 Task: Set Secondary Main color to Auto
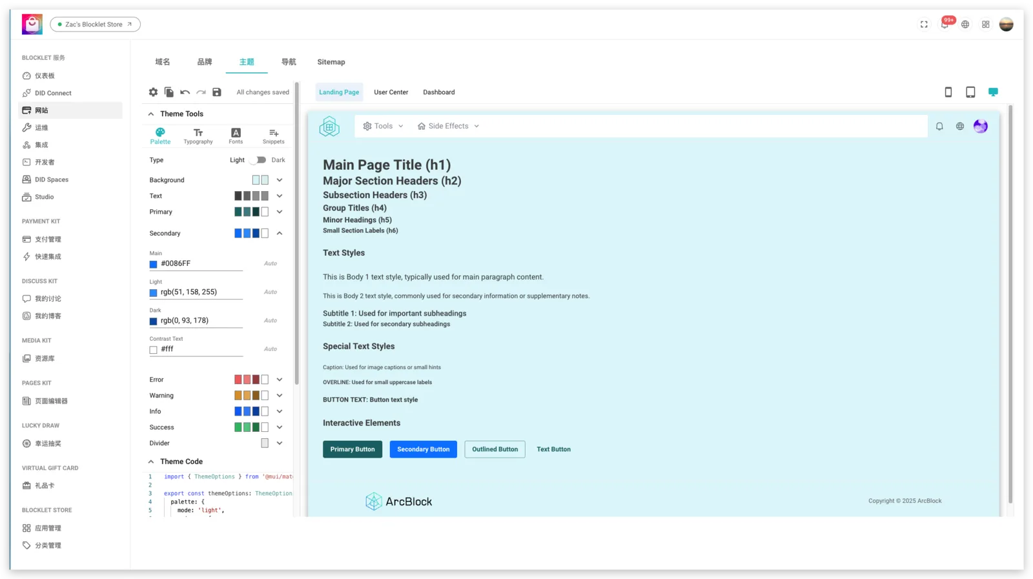271,263
